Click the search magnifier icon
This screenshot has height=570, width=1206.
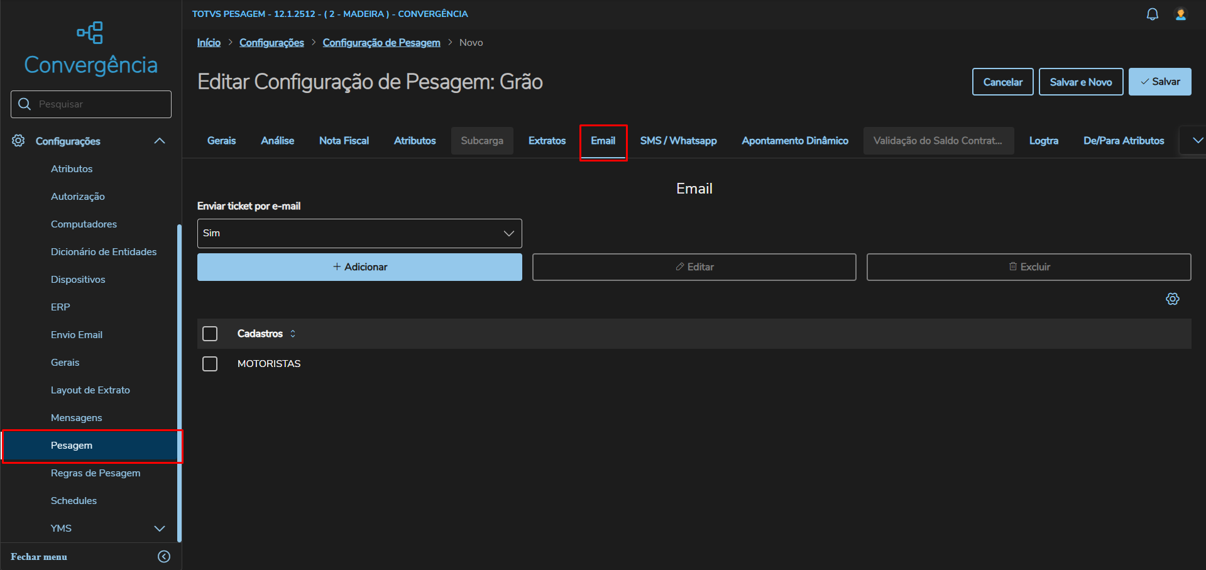pyautogui.click(x=25, y=104)
